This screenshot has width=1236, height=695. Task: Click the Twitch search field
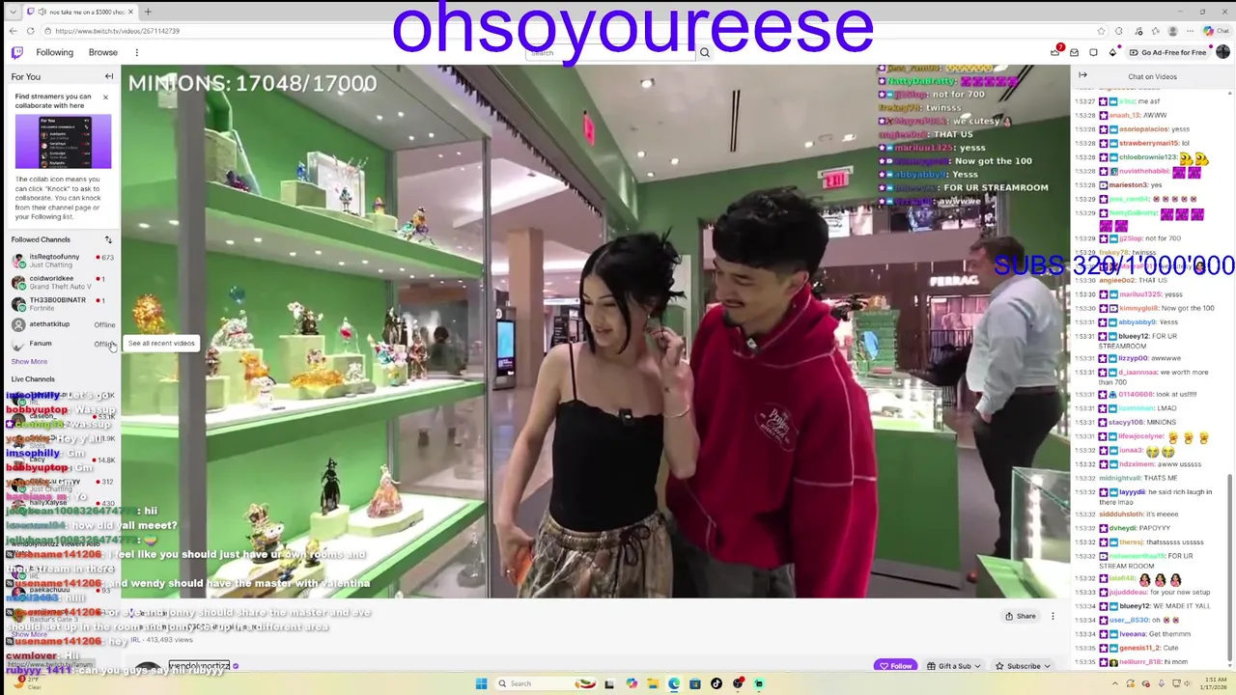(x=609, y=52)
